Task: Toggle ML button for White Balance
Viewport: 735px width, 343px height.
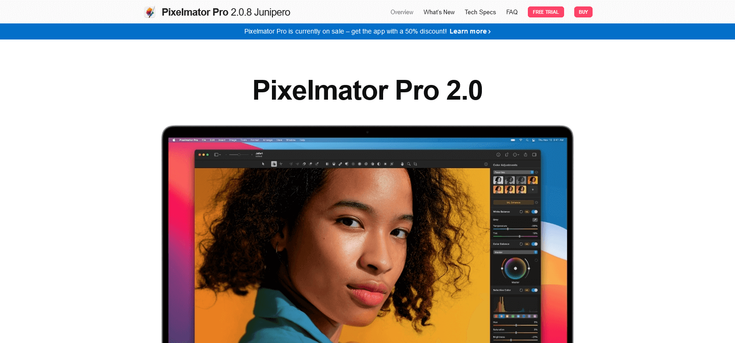Action: [x=527, y=212]
